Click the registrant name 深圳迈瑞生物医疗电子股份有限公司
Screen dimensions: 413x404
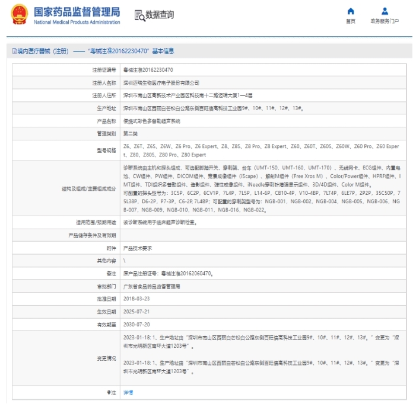point(161,83)
